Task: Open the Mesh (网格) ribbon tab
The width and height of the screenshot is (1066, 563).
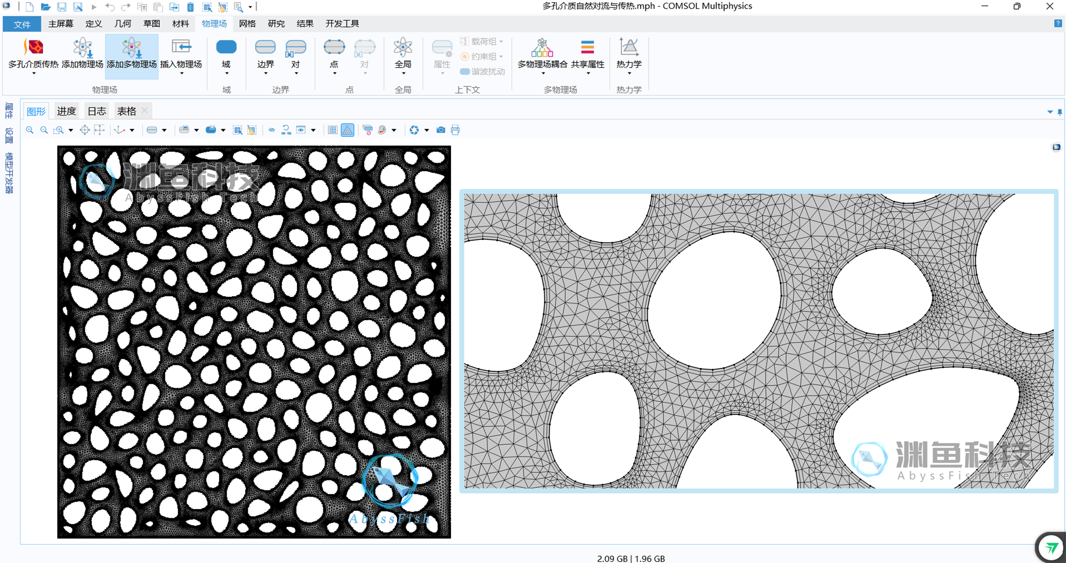Action: pyautogui.click(x=247, y=23)
